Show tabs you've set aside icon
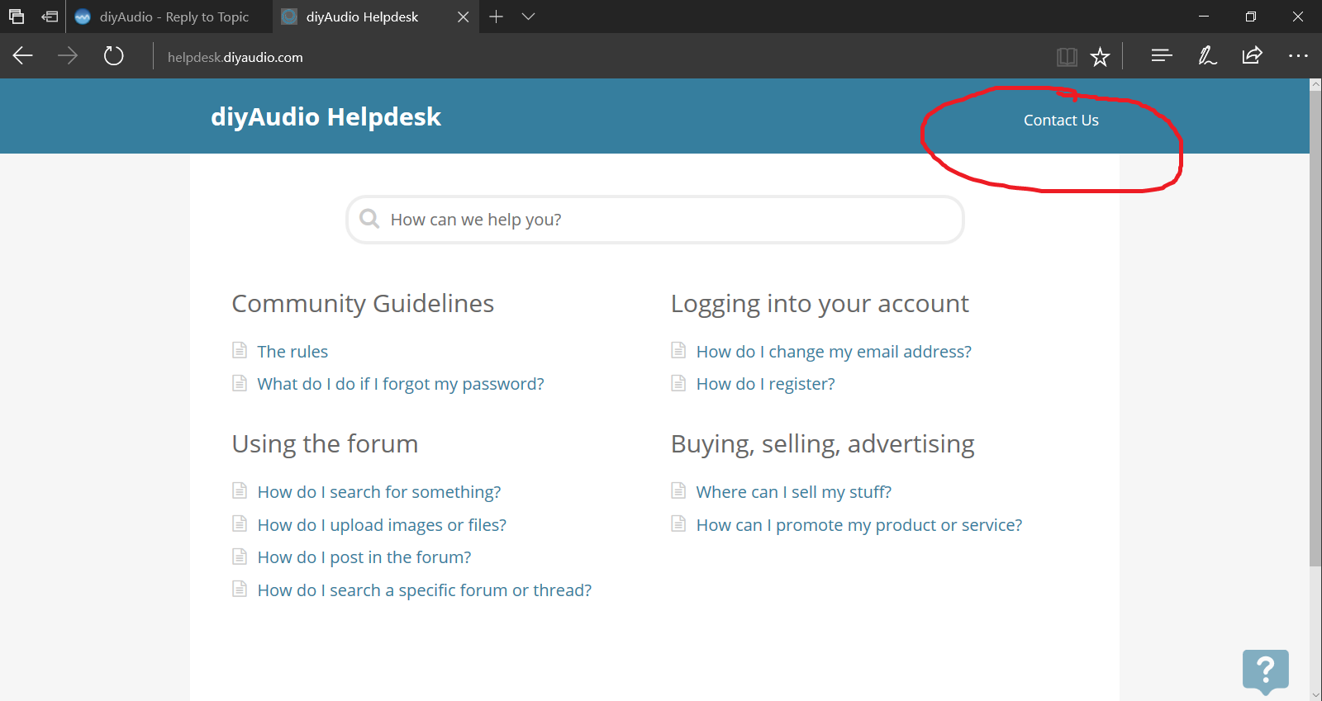 click(17, 17)
